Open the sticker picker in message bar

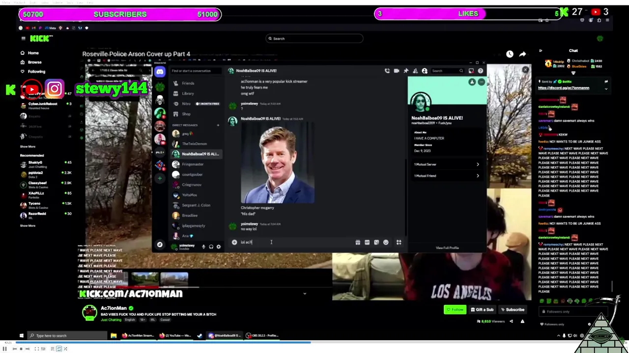point(376,242)
